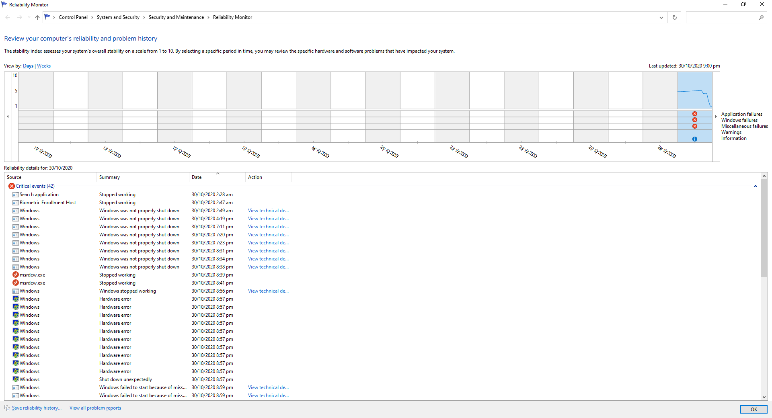Click the 11/10/2020 date label on chart
772x418 pixels.
click(x=43, y=152)
